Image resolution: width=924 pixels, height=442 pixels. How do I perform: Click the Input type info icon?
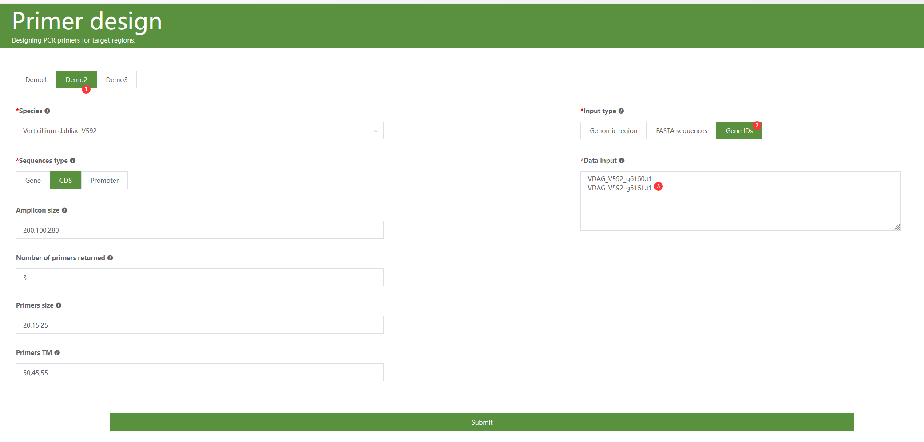[621, 111]
